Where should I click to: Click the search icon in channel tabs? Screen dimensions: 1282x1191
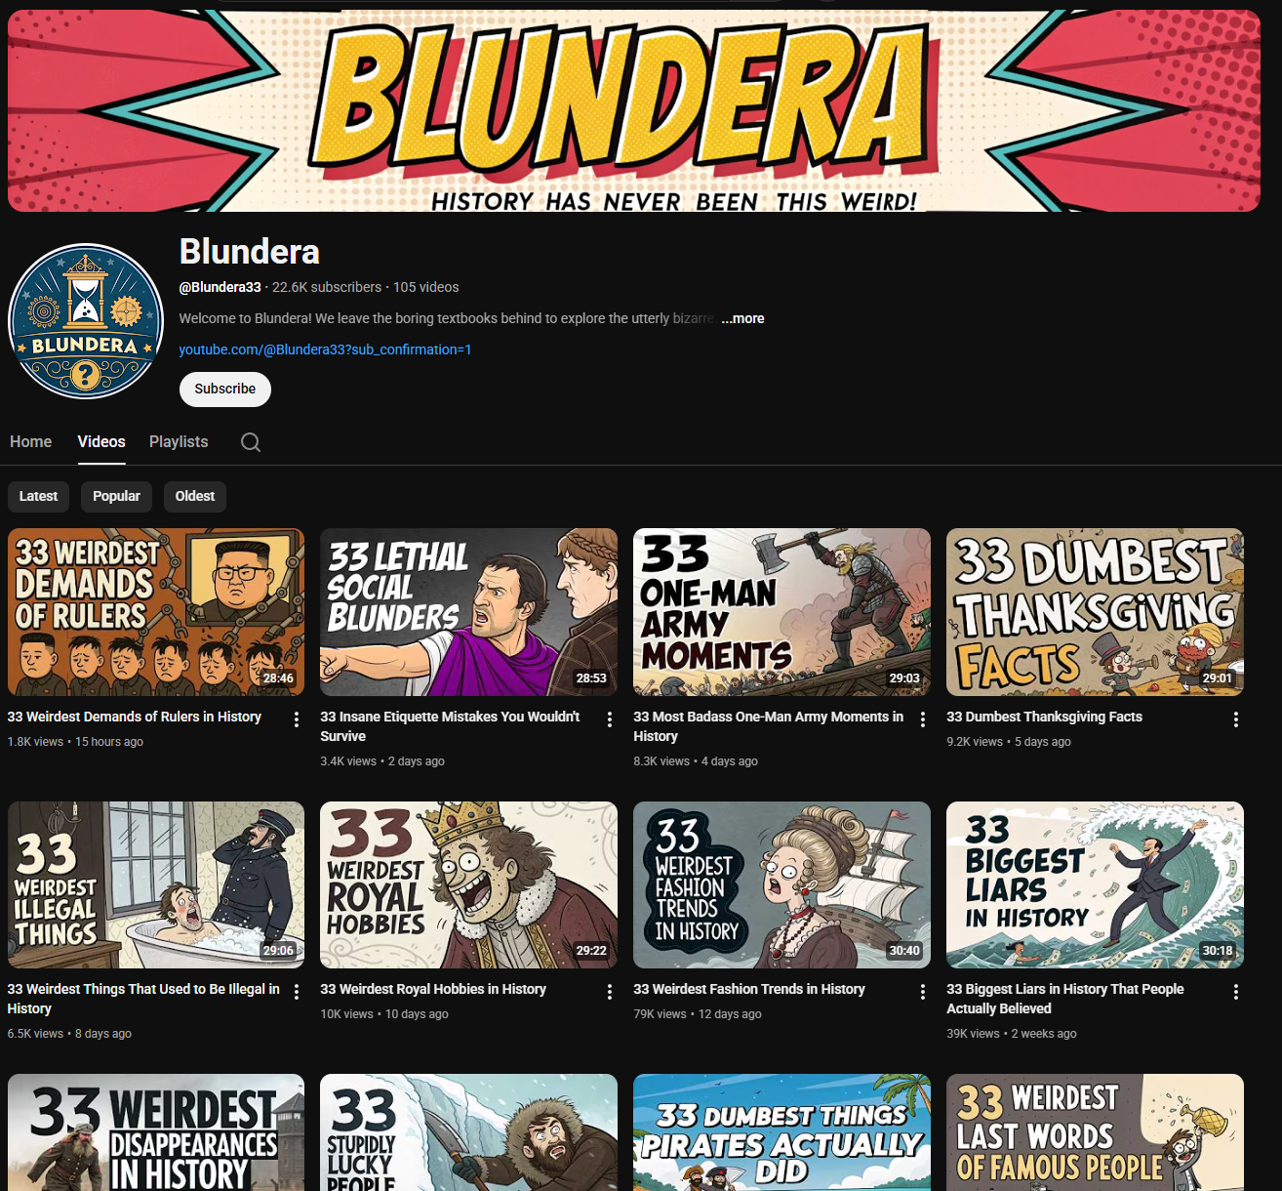tap(251, 442)
